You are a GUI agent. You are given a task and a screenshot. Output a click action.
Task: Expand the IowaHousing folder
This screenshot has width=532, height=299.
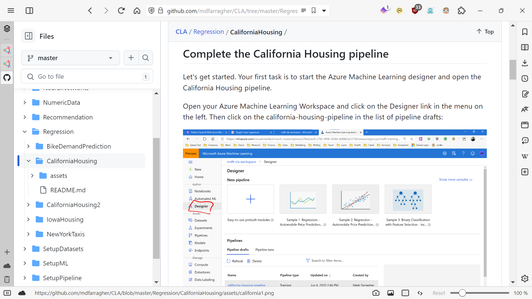(28, 219)
